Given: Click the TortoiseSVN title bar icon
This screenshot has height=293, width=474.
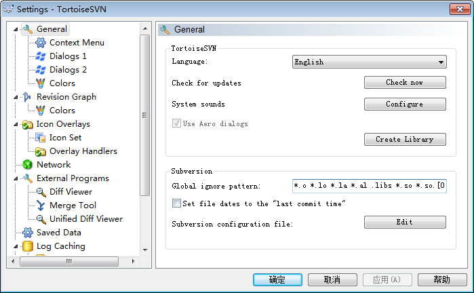Looking at the screenshot, I should pos(8,9).
